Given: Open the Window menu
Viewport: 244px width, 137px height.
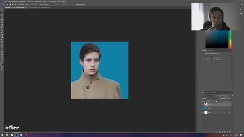Looking at the screenshot, I should [58, 1].
